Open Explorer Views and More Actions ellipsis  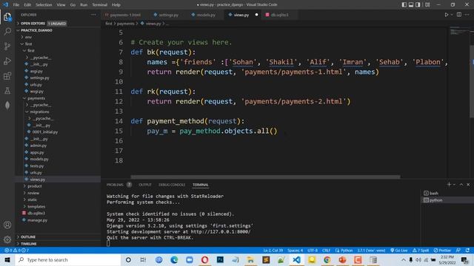[93, 15]
